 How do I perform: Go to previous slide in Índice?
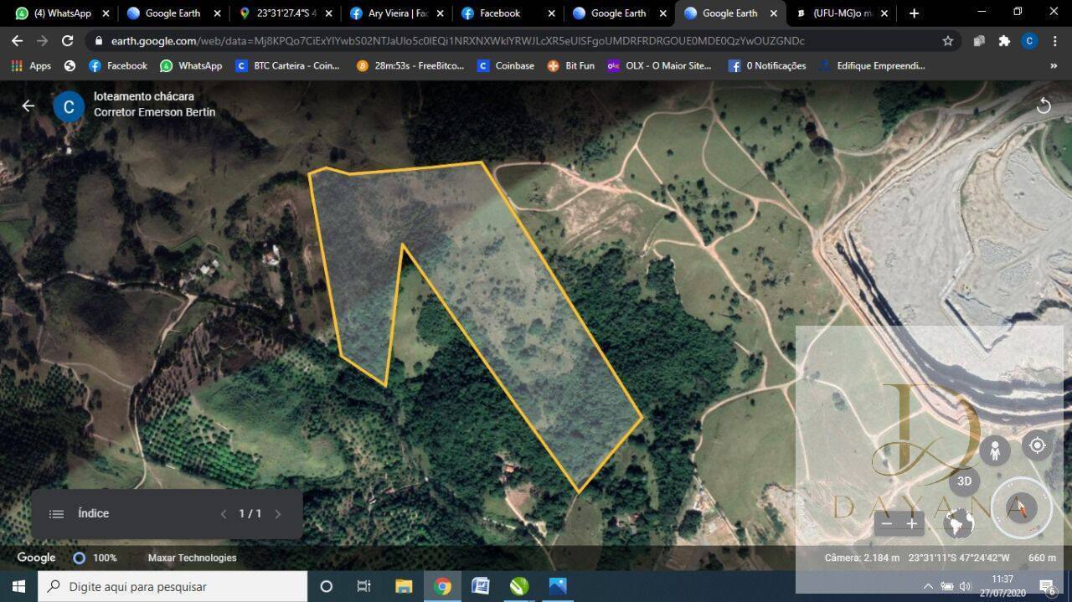(x=223, y=514)
